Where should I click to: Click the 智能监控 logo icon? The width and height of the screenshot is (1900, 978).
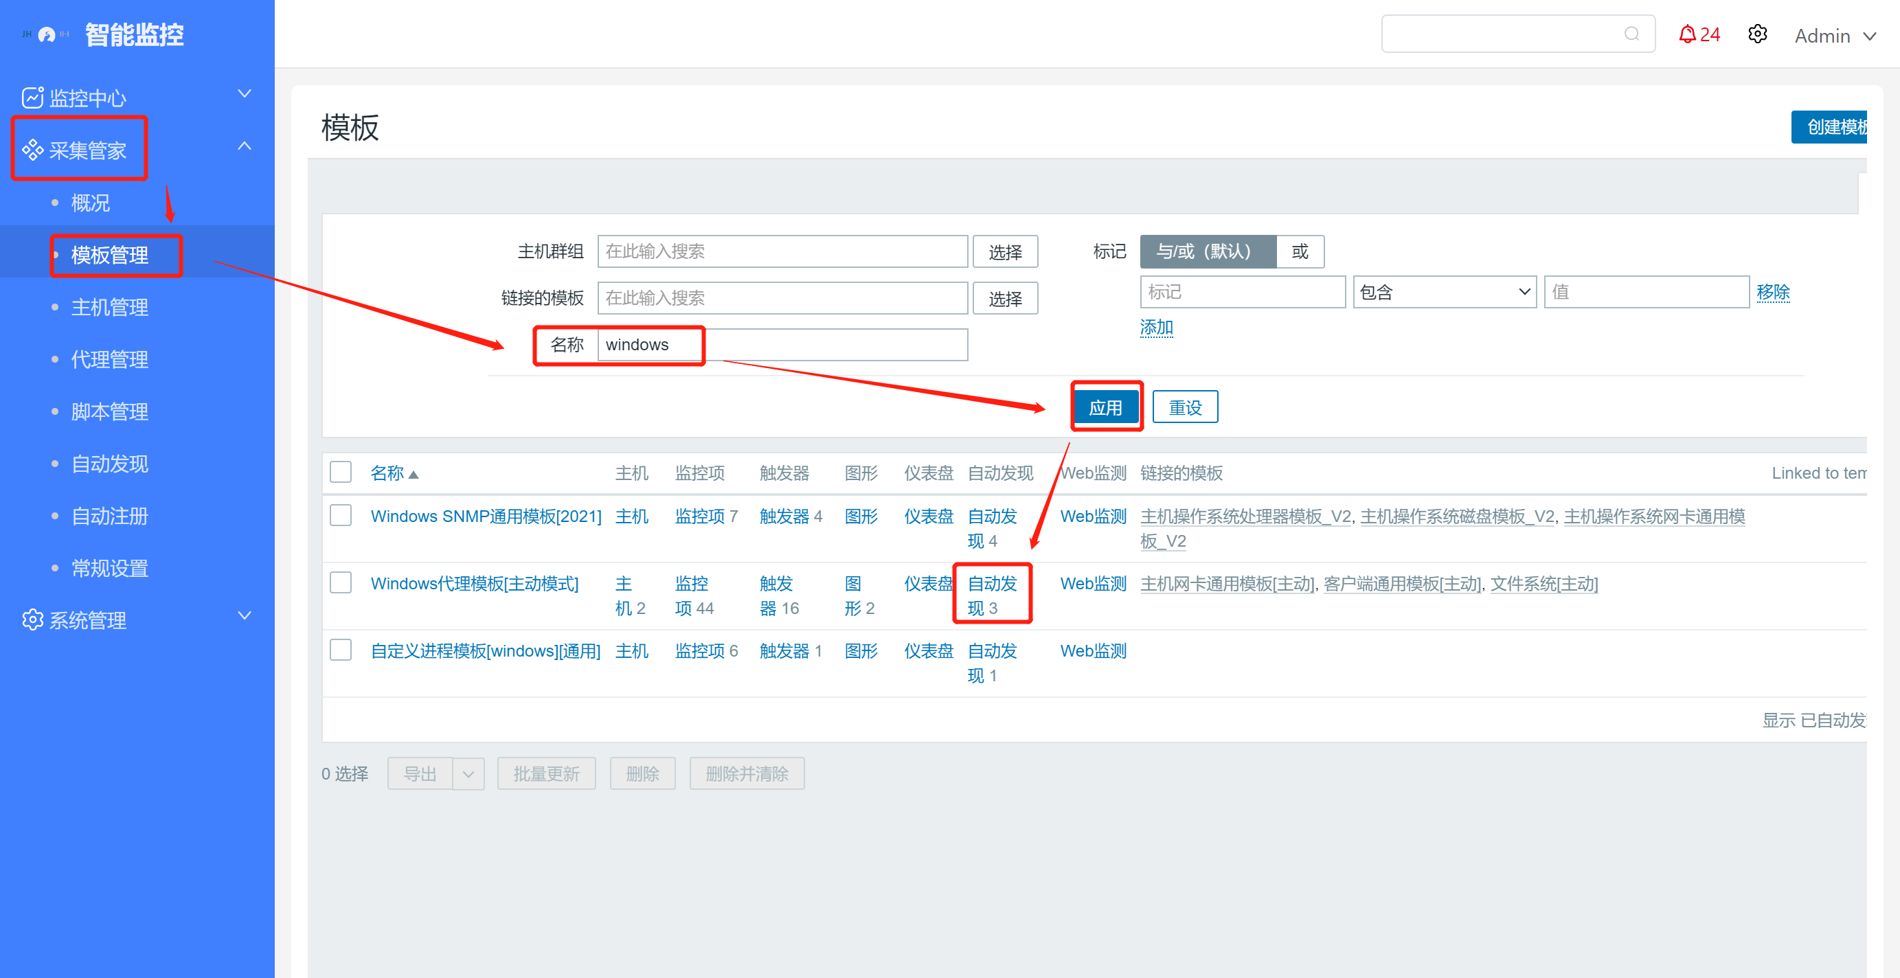point(46,34)
